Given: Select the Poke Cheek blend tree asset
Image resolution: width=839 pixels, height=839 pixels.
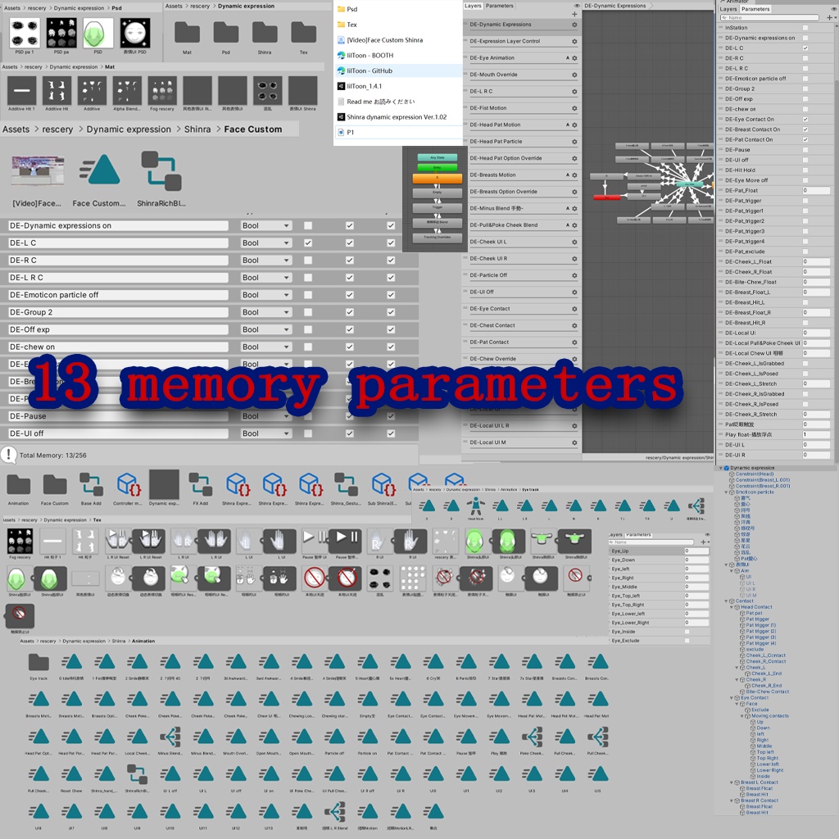Looking at the screenshot, I should point(532,737).
